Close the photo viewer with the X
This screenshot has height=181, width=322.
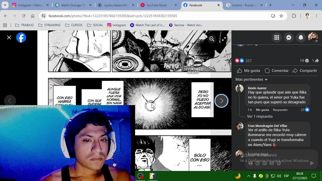click(9, 38)
